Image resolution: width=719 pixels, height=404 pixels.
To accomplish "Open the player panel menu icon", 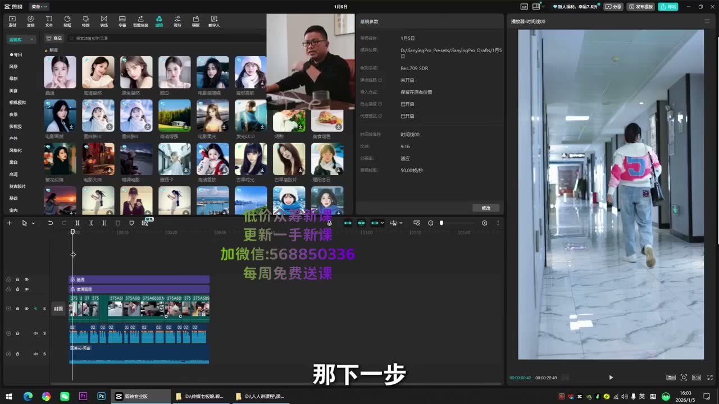I will point(707,21).
